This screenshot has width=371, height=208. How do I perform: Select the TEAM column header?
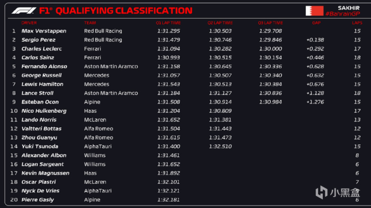click(x=90, y=23)
